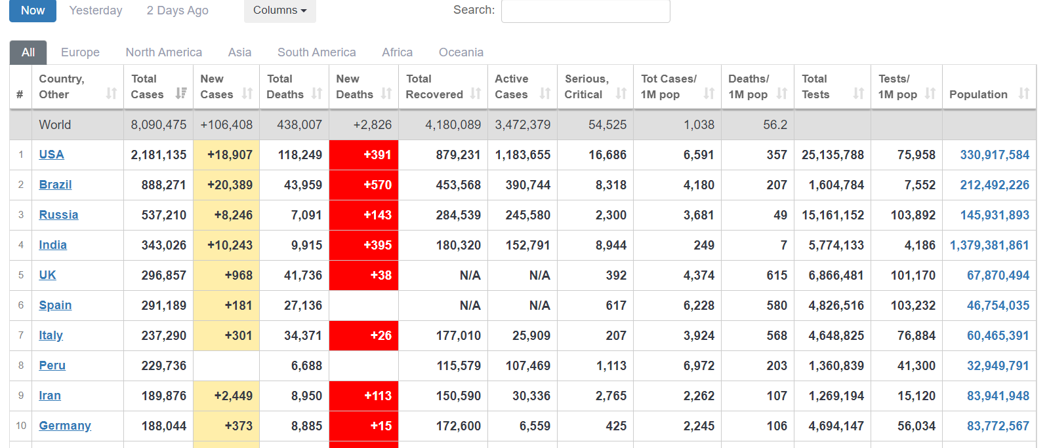Click the Search input field

click(585, 10)
